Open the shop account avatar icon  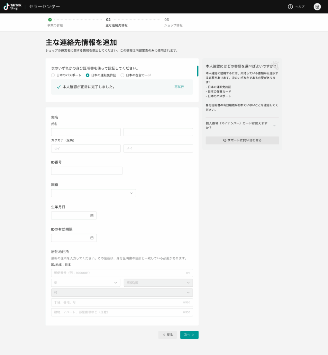click(317, 7)
